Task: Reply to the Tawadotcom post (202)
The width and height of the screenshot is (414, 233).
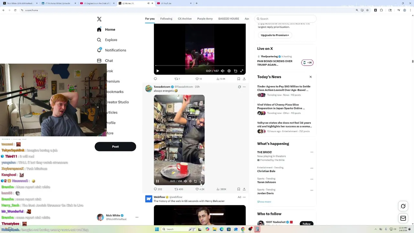Action: coord(158,189)
